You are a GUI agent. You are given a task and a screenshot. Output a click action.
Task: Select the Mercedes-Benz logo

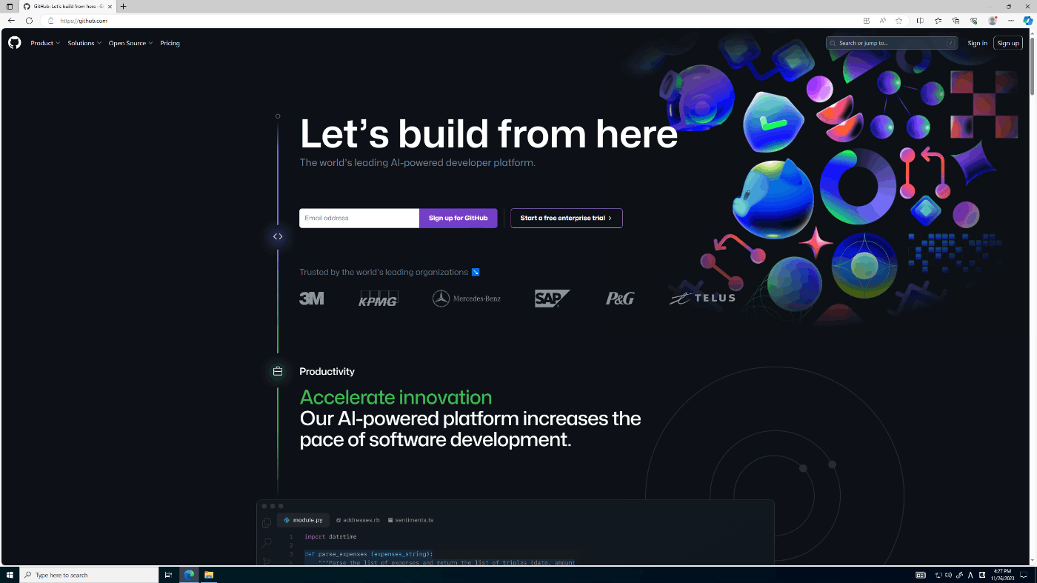[467, 299]
